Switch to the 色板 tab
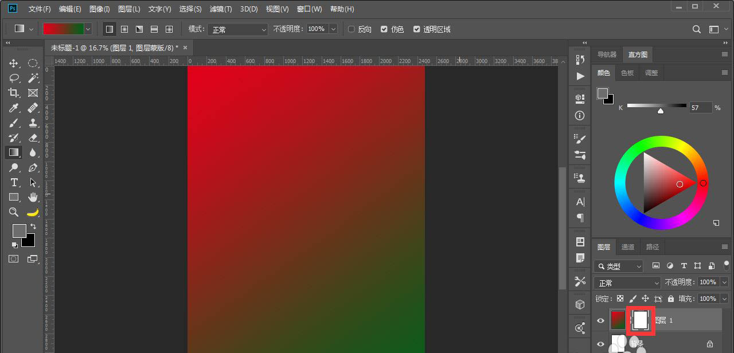 click(x=627, y=73)
